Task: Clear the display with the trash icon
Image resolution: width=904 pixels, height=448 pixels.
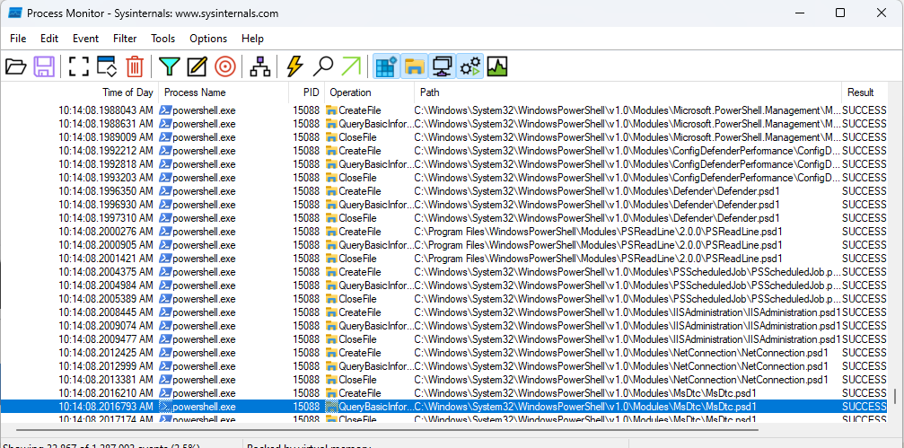Action: point(135,66)
